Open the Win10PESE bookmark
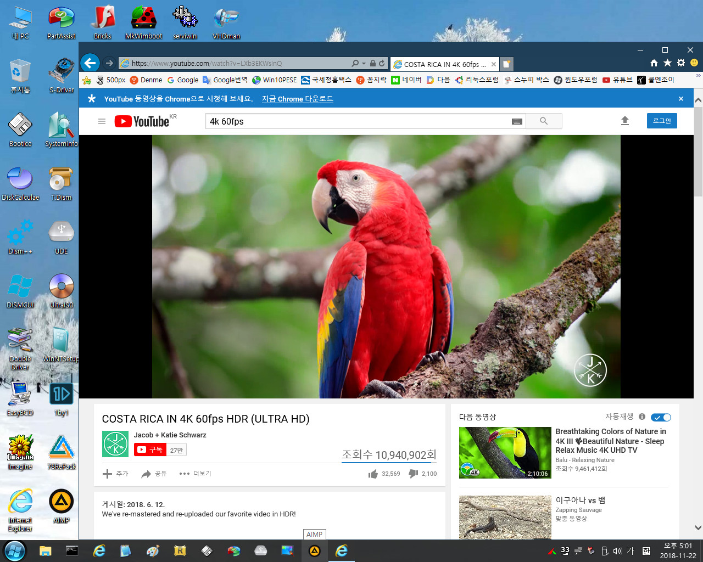 [x=275, y=80]
